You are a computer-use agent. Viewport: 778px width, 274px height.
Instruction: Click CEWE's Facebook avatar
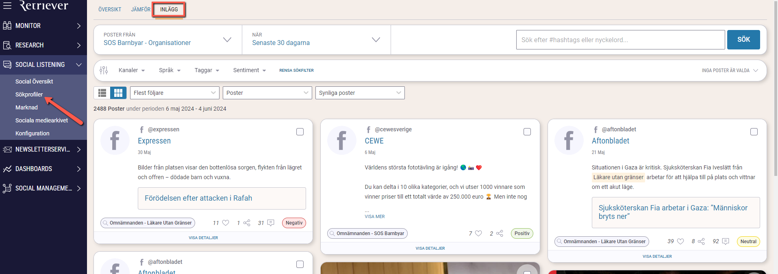point(342,140)
